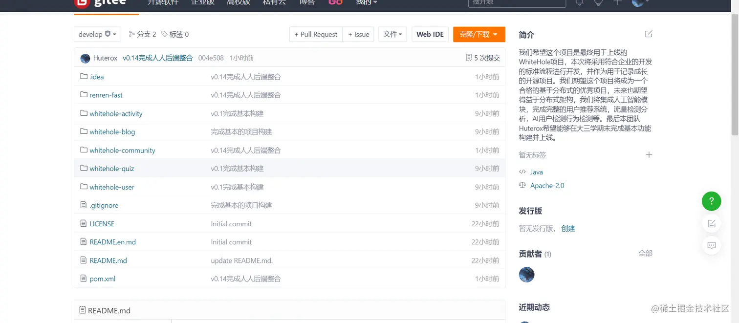
Task: Open the 5 次提交 commits link
Action: pyautogui.click(x=483, y=58)
